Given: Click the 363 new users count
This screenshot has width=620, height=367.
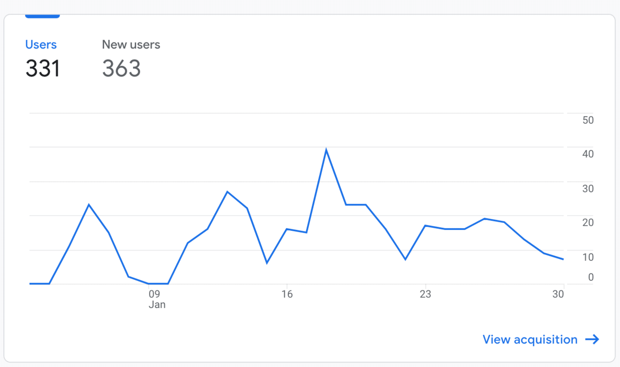Looking at the screenshot, I should click(121, 68).
